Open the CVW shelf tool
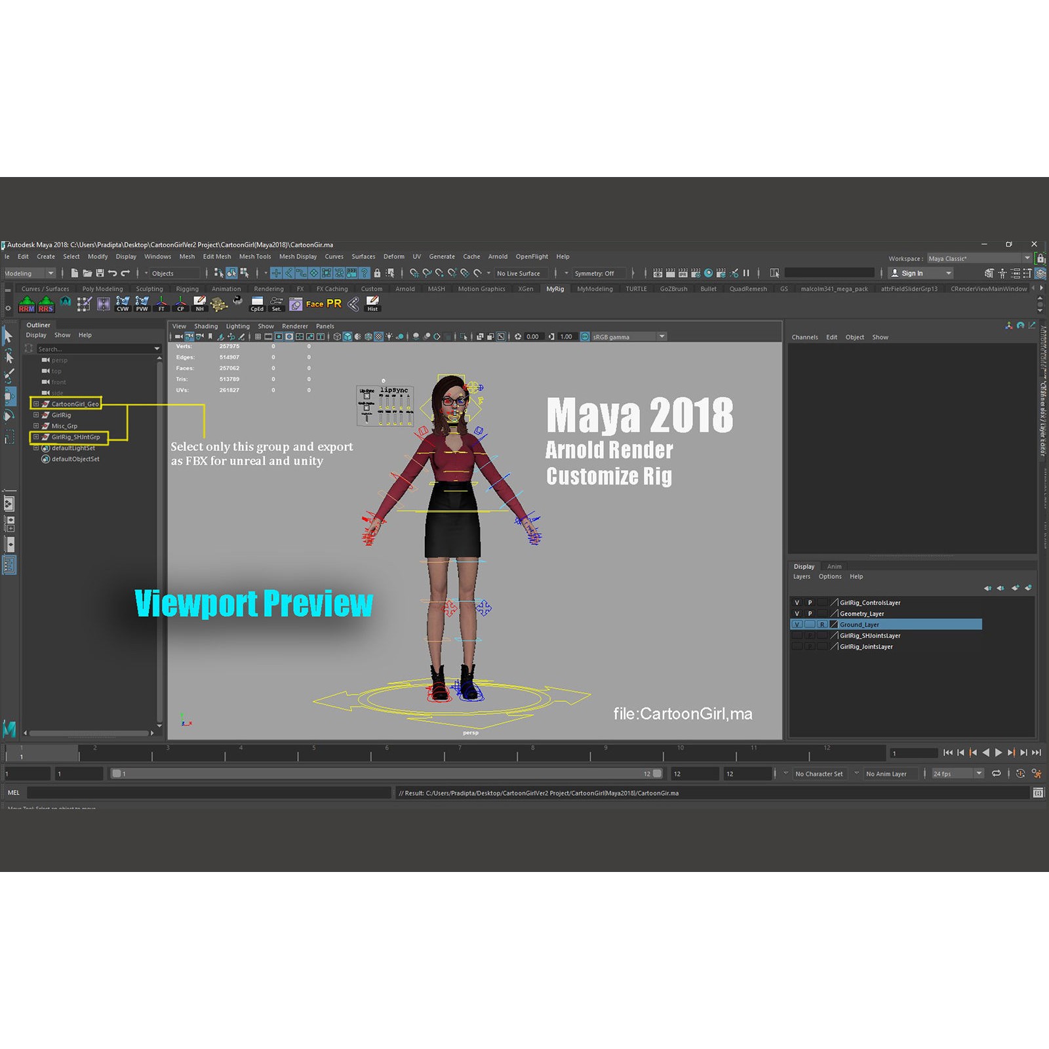This screenshot has height=1049, width=1049. tap(123, 304)
